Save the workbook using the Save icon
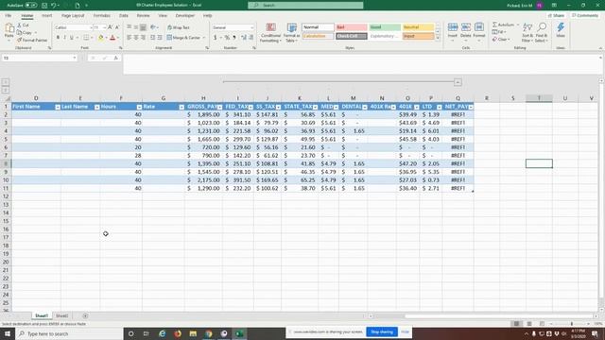The image size is (605, 340). click(44, 6)
